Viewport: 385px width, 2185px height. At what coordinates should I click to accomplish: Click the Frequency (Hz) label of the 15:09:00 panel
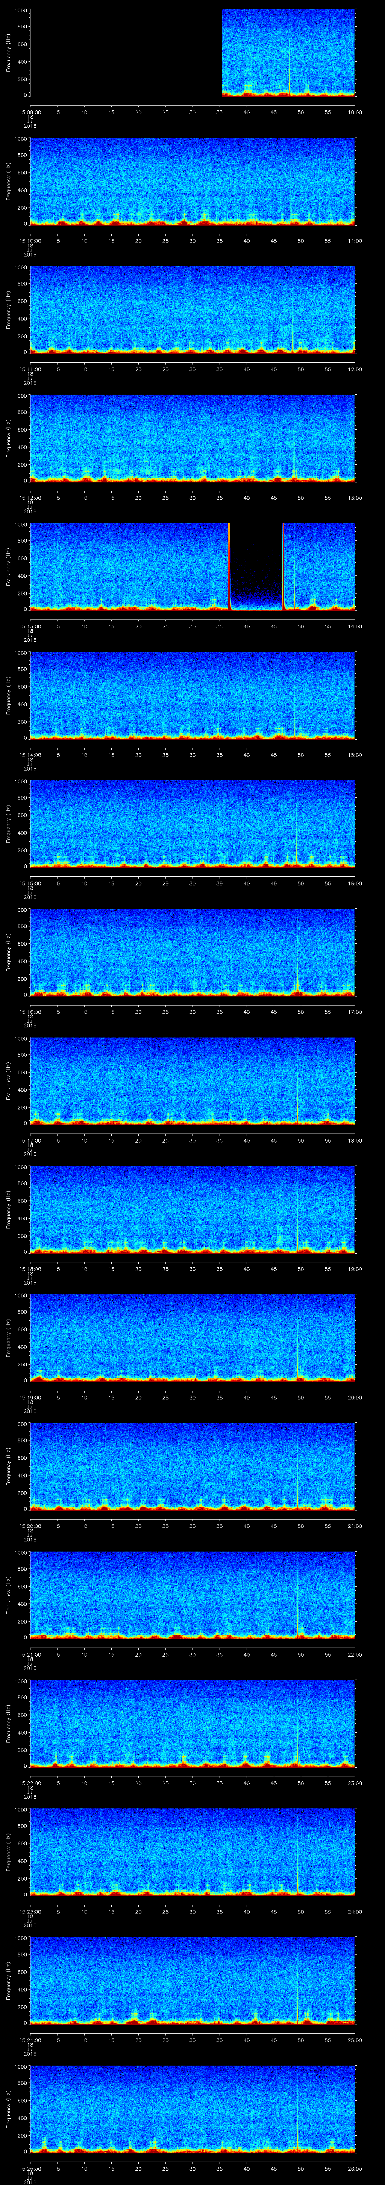tap(9, 53)
